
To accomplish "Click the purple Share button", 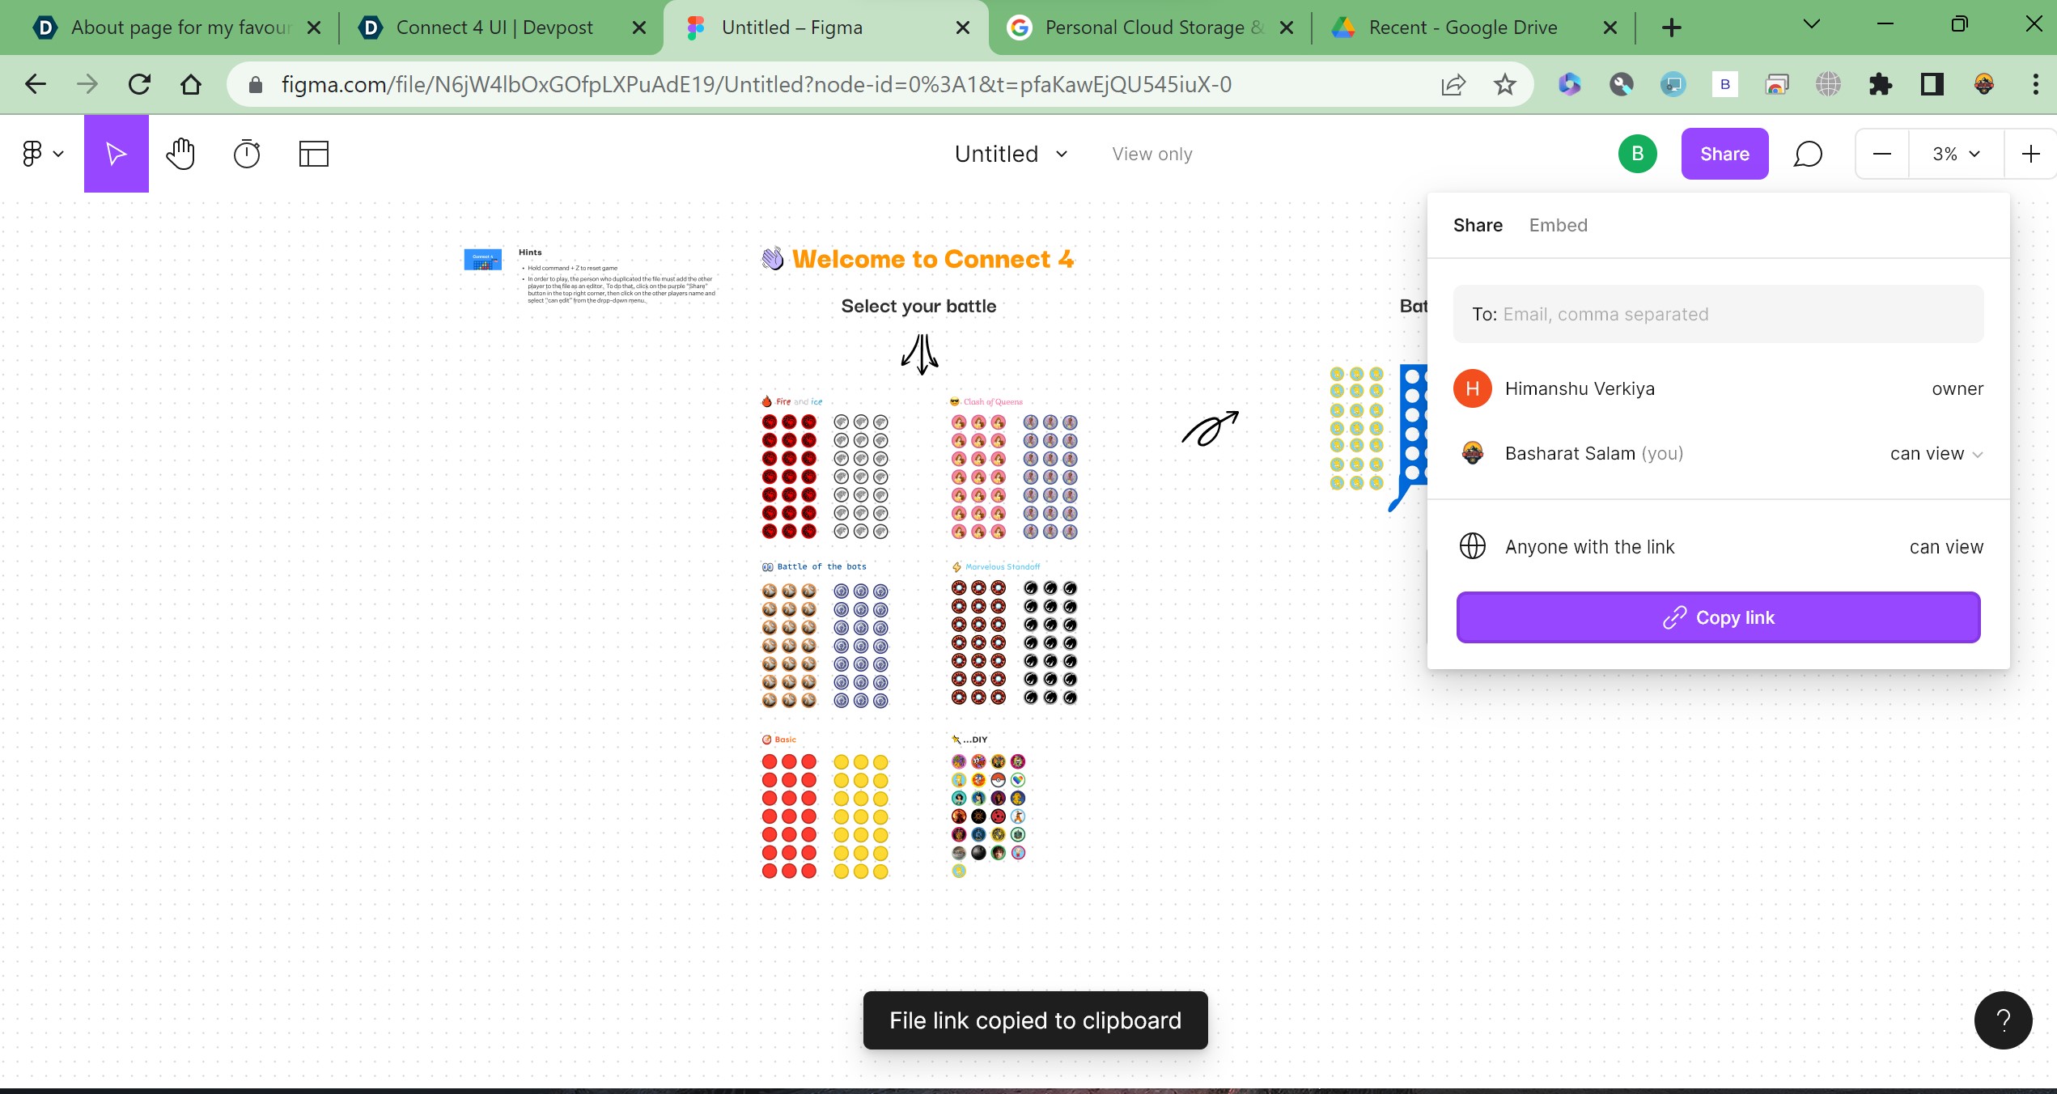I will 1724,154.
